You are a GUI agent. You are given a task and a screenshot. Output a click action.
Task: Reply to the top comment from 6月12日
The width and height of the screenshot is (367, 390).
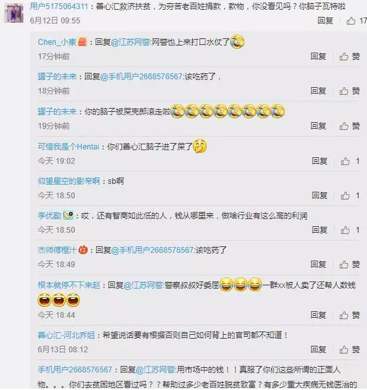(325, 21)
